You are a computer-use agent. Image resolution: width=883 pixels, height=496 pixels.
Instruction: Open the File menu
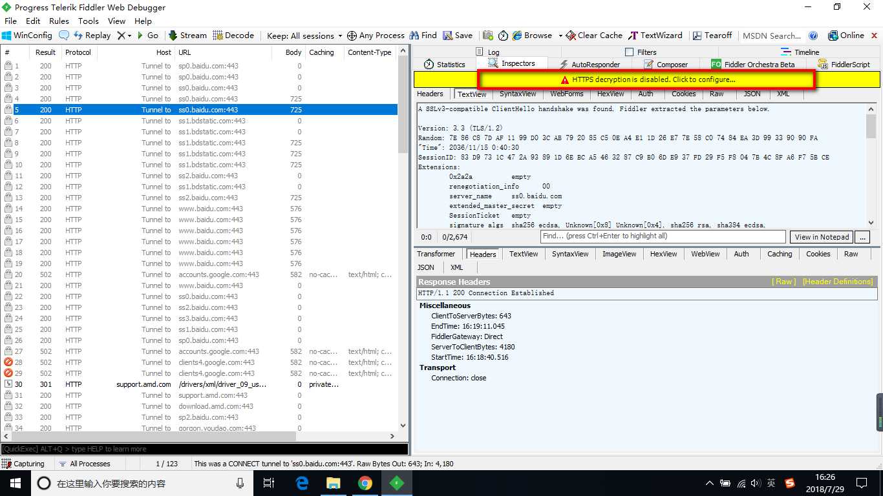coord(10,21)
